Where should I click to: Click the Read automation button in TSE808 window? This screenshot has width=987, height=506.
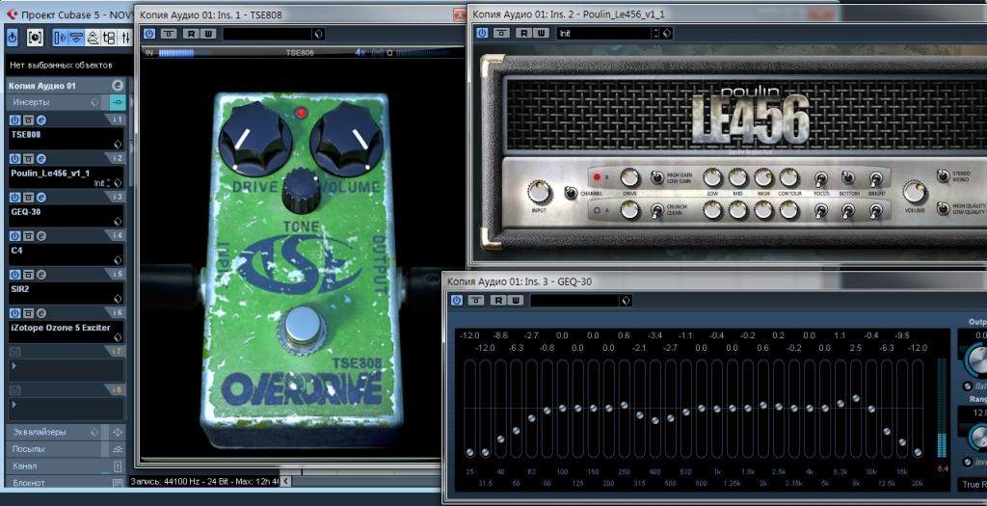(x=190, y=34)
